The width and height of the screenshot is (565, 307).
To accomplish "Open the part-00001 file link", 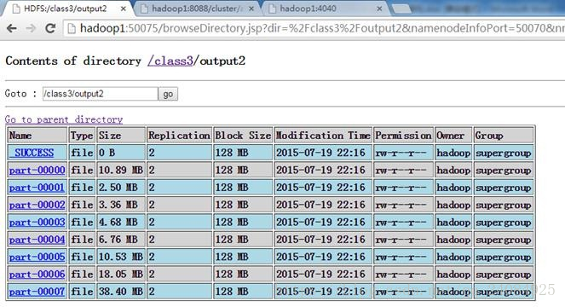I will (x=37, y=188).
